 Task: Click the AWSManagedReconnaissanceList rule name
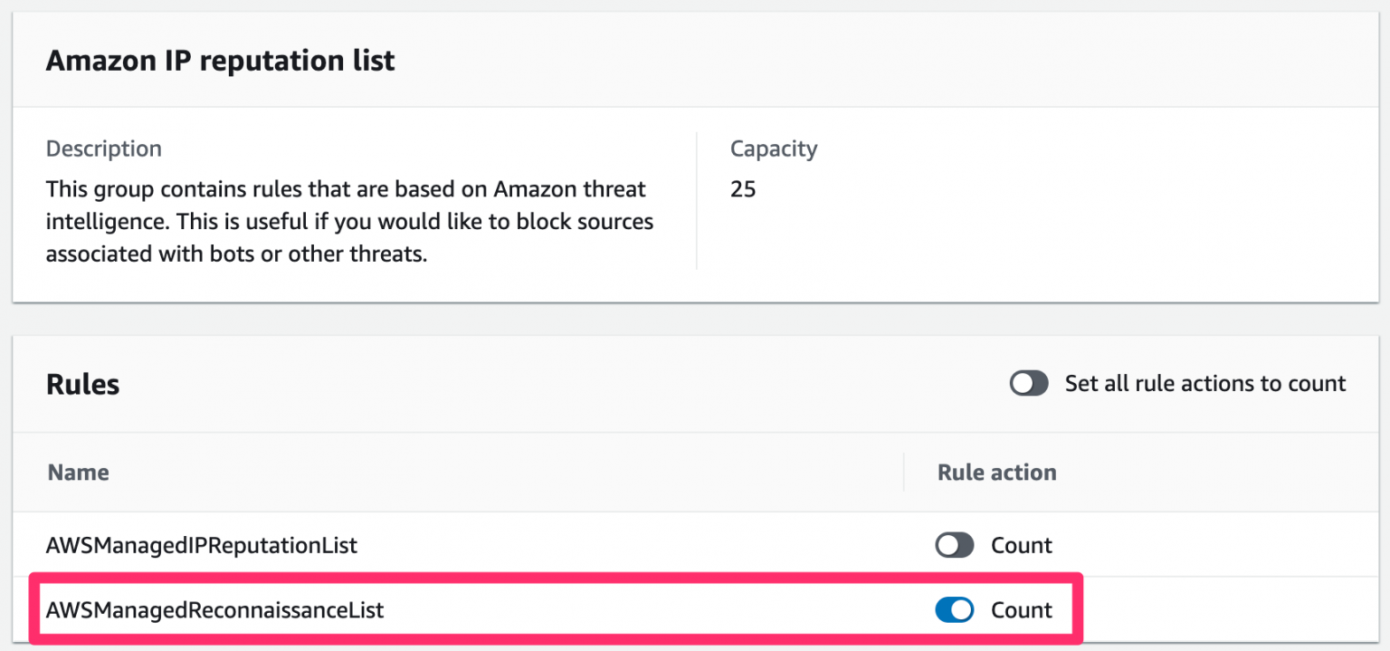pyautogui.click(x=215, y=610)
